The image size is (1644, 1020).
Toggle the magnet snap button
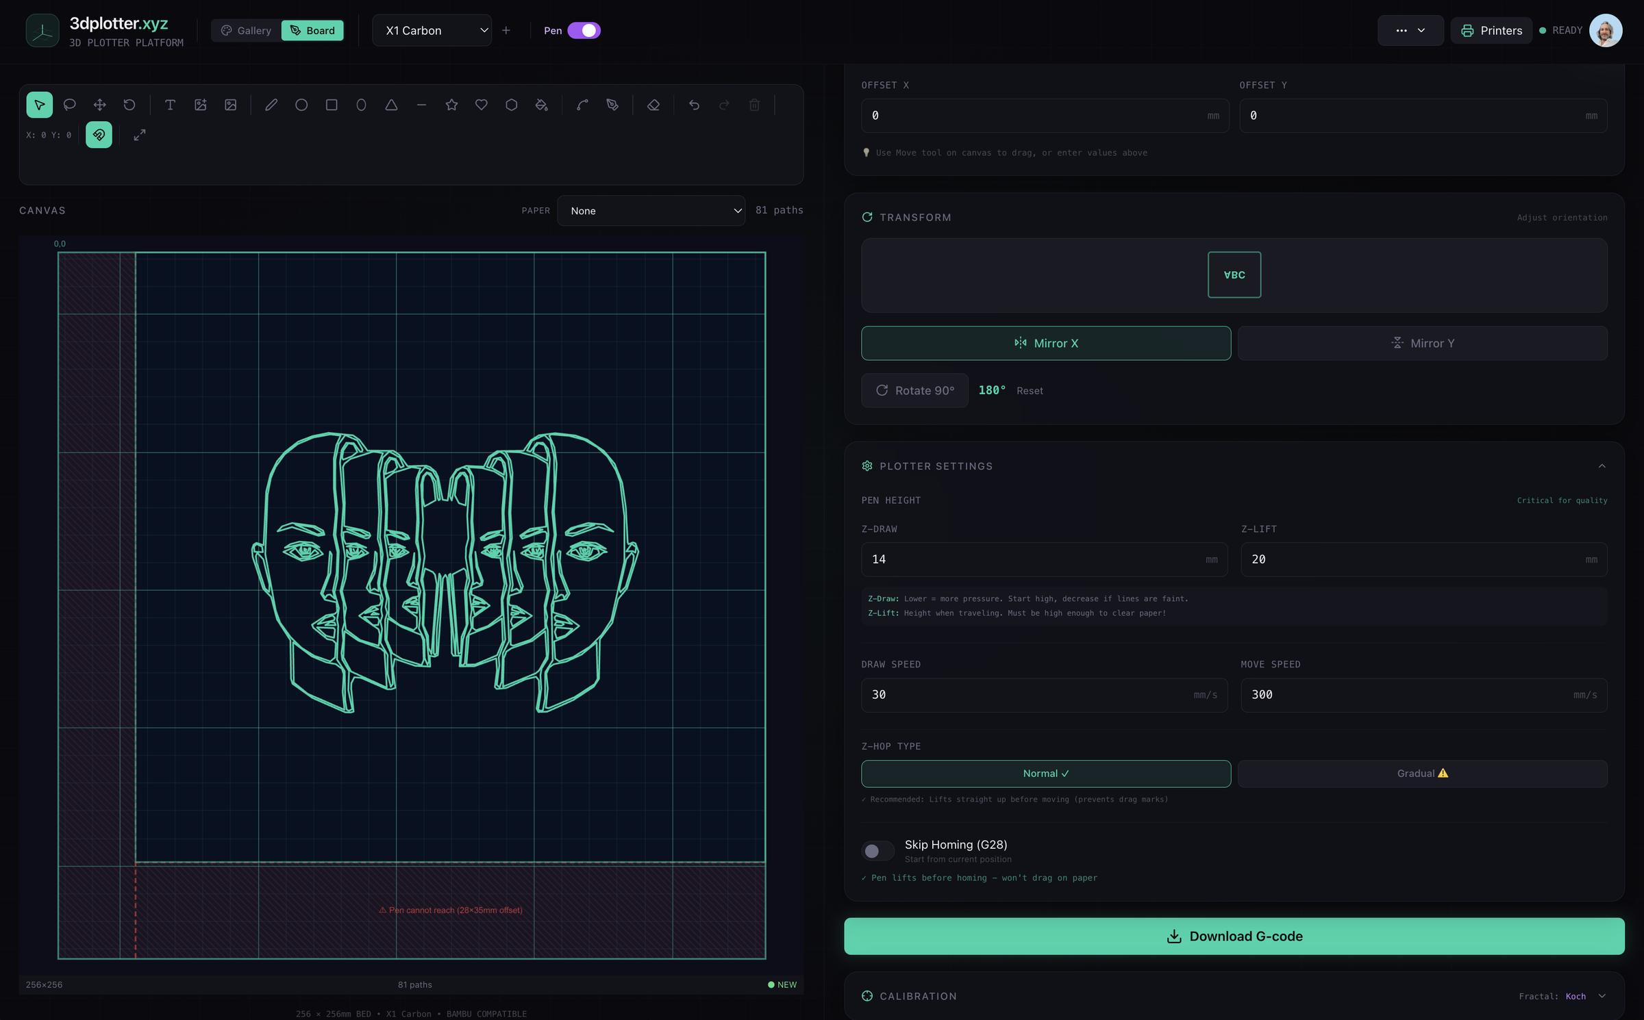point(99,135)
